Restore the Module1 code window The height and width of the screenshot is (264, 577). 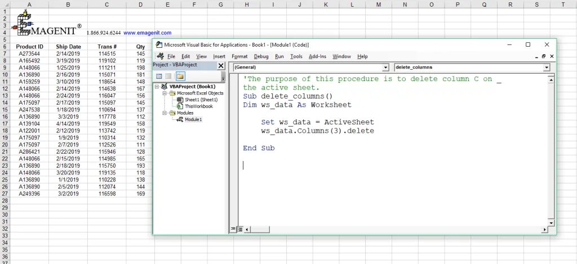[x=544, y=57]
